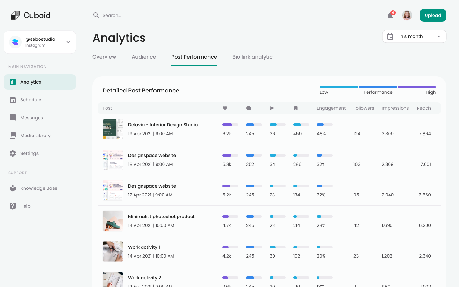Click the Upload button
Screen dimensions: 459x287
(433, 15)
